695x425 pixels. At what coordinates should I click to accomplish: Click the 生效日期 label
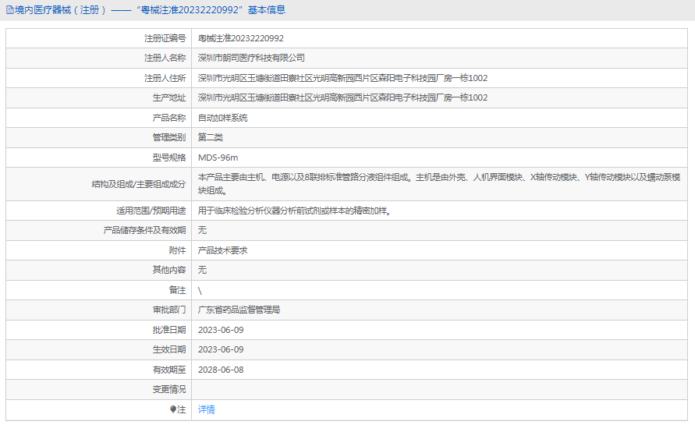tap(169, 349)
